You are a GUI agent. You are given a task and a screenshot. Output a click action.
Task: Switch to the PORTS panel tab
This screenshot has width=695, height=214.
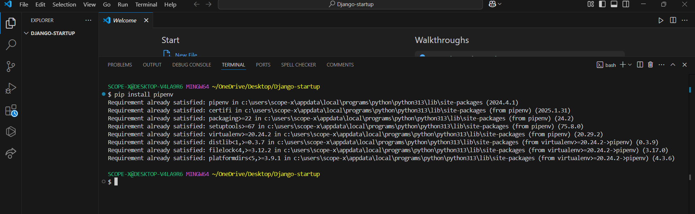pyautogui.click(x=263, y=65)
